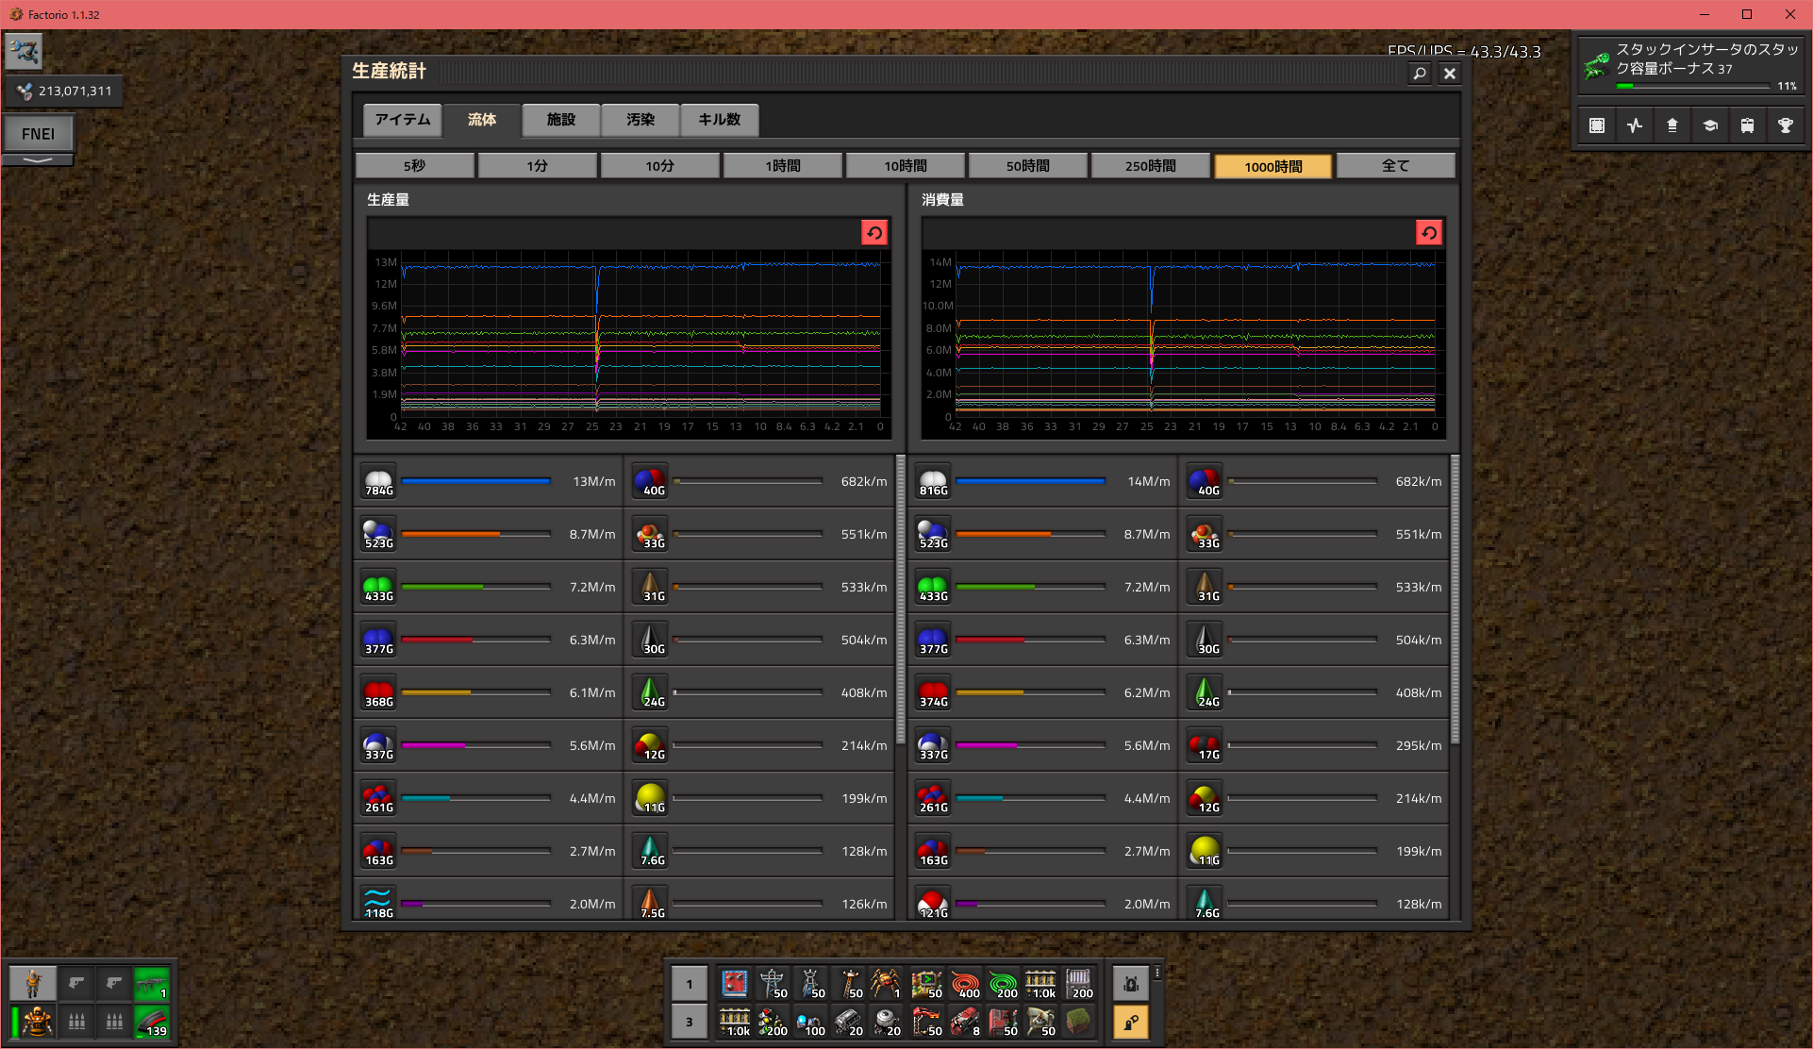This screenshot has width=1813, height=1049.
Task: Select the big electric pole slot in the quickbar
Action: 773,984
